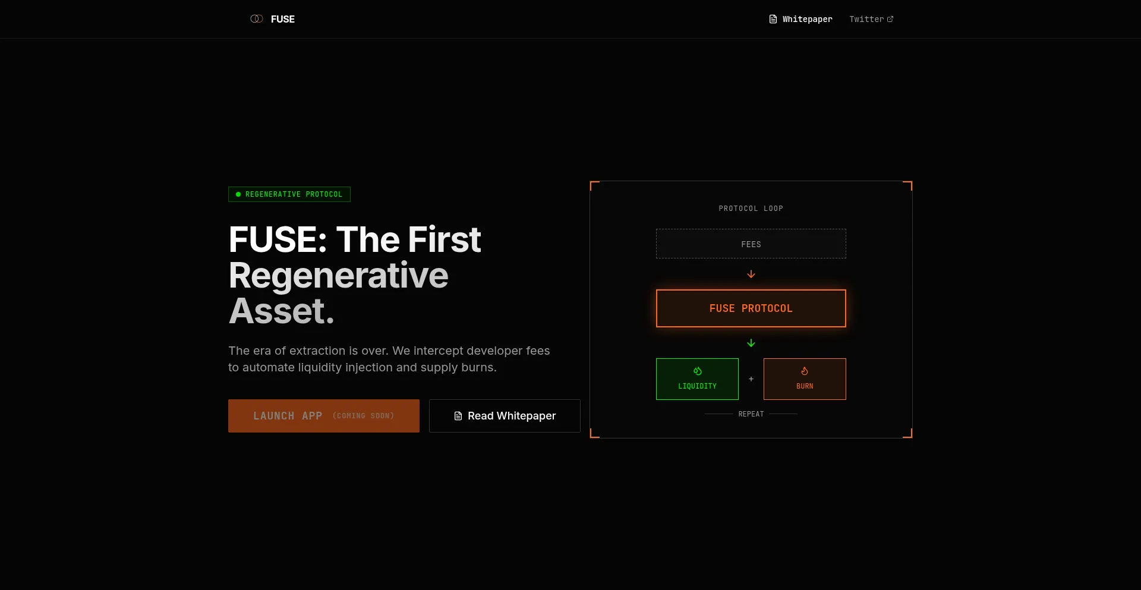
Task: Select the FUSE PROTOCOL box in the diagram
Action: tap(751, 308)
